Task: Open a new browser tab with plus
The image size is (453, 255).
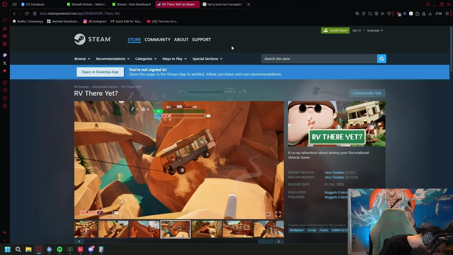Action: (x=248, y=4)
